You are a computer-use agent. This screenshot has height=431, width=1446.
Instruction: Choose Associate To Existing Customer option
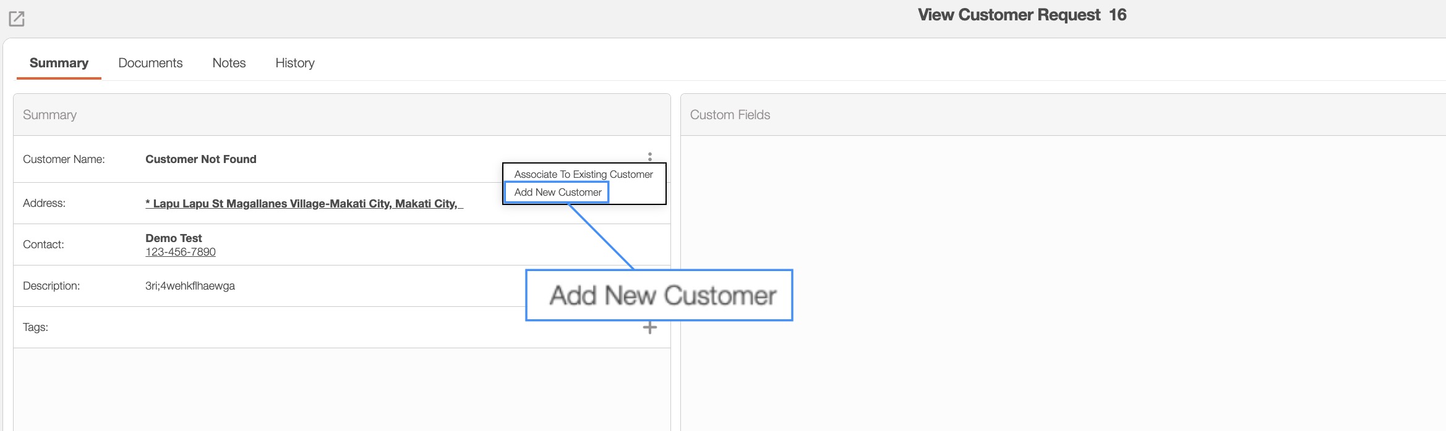[x=583, y=175]
